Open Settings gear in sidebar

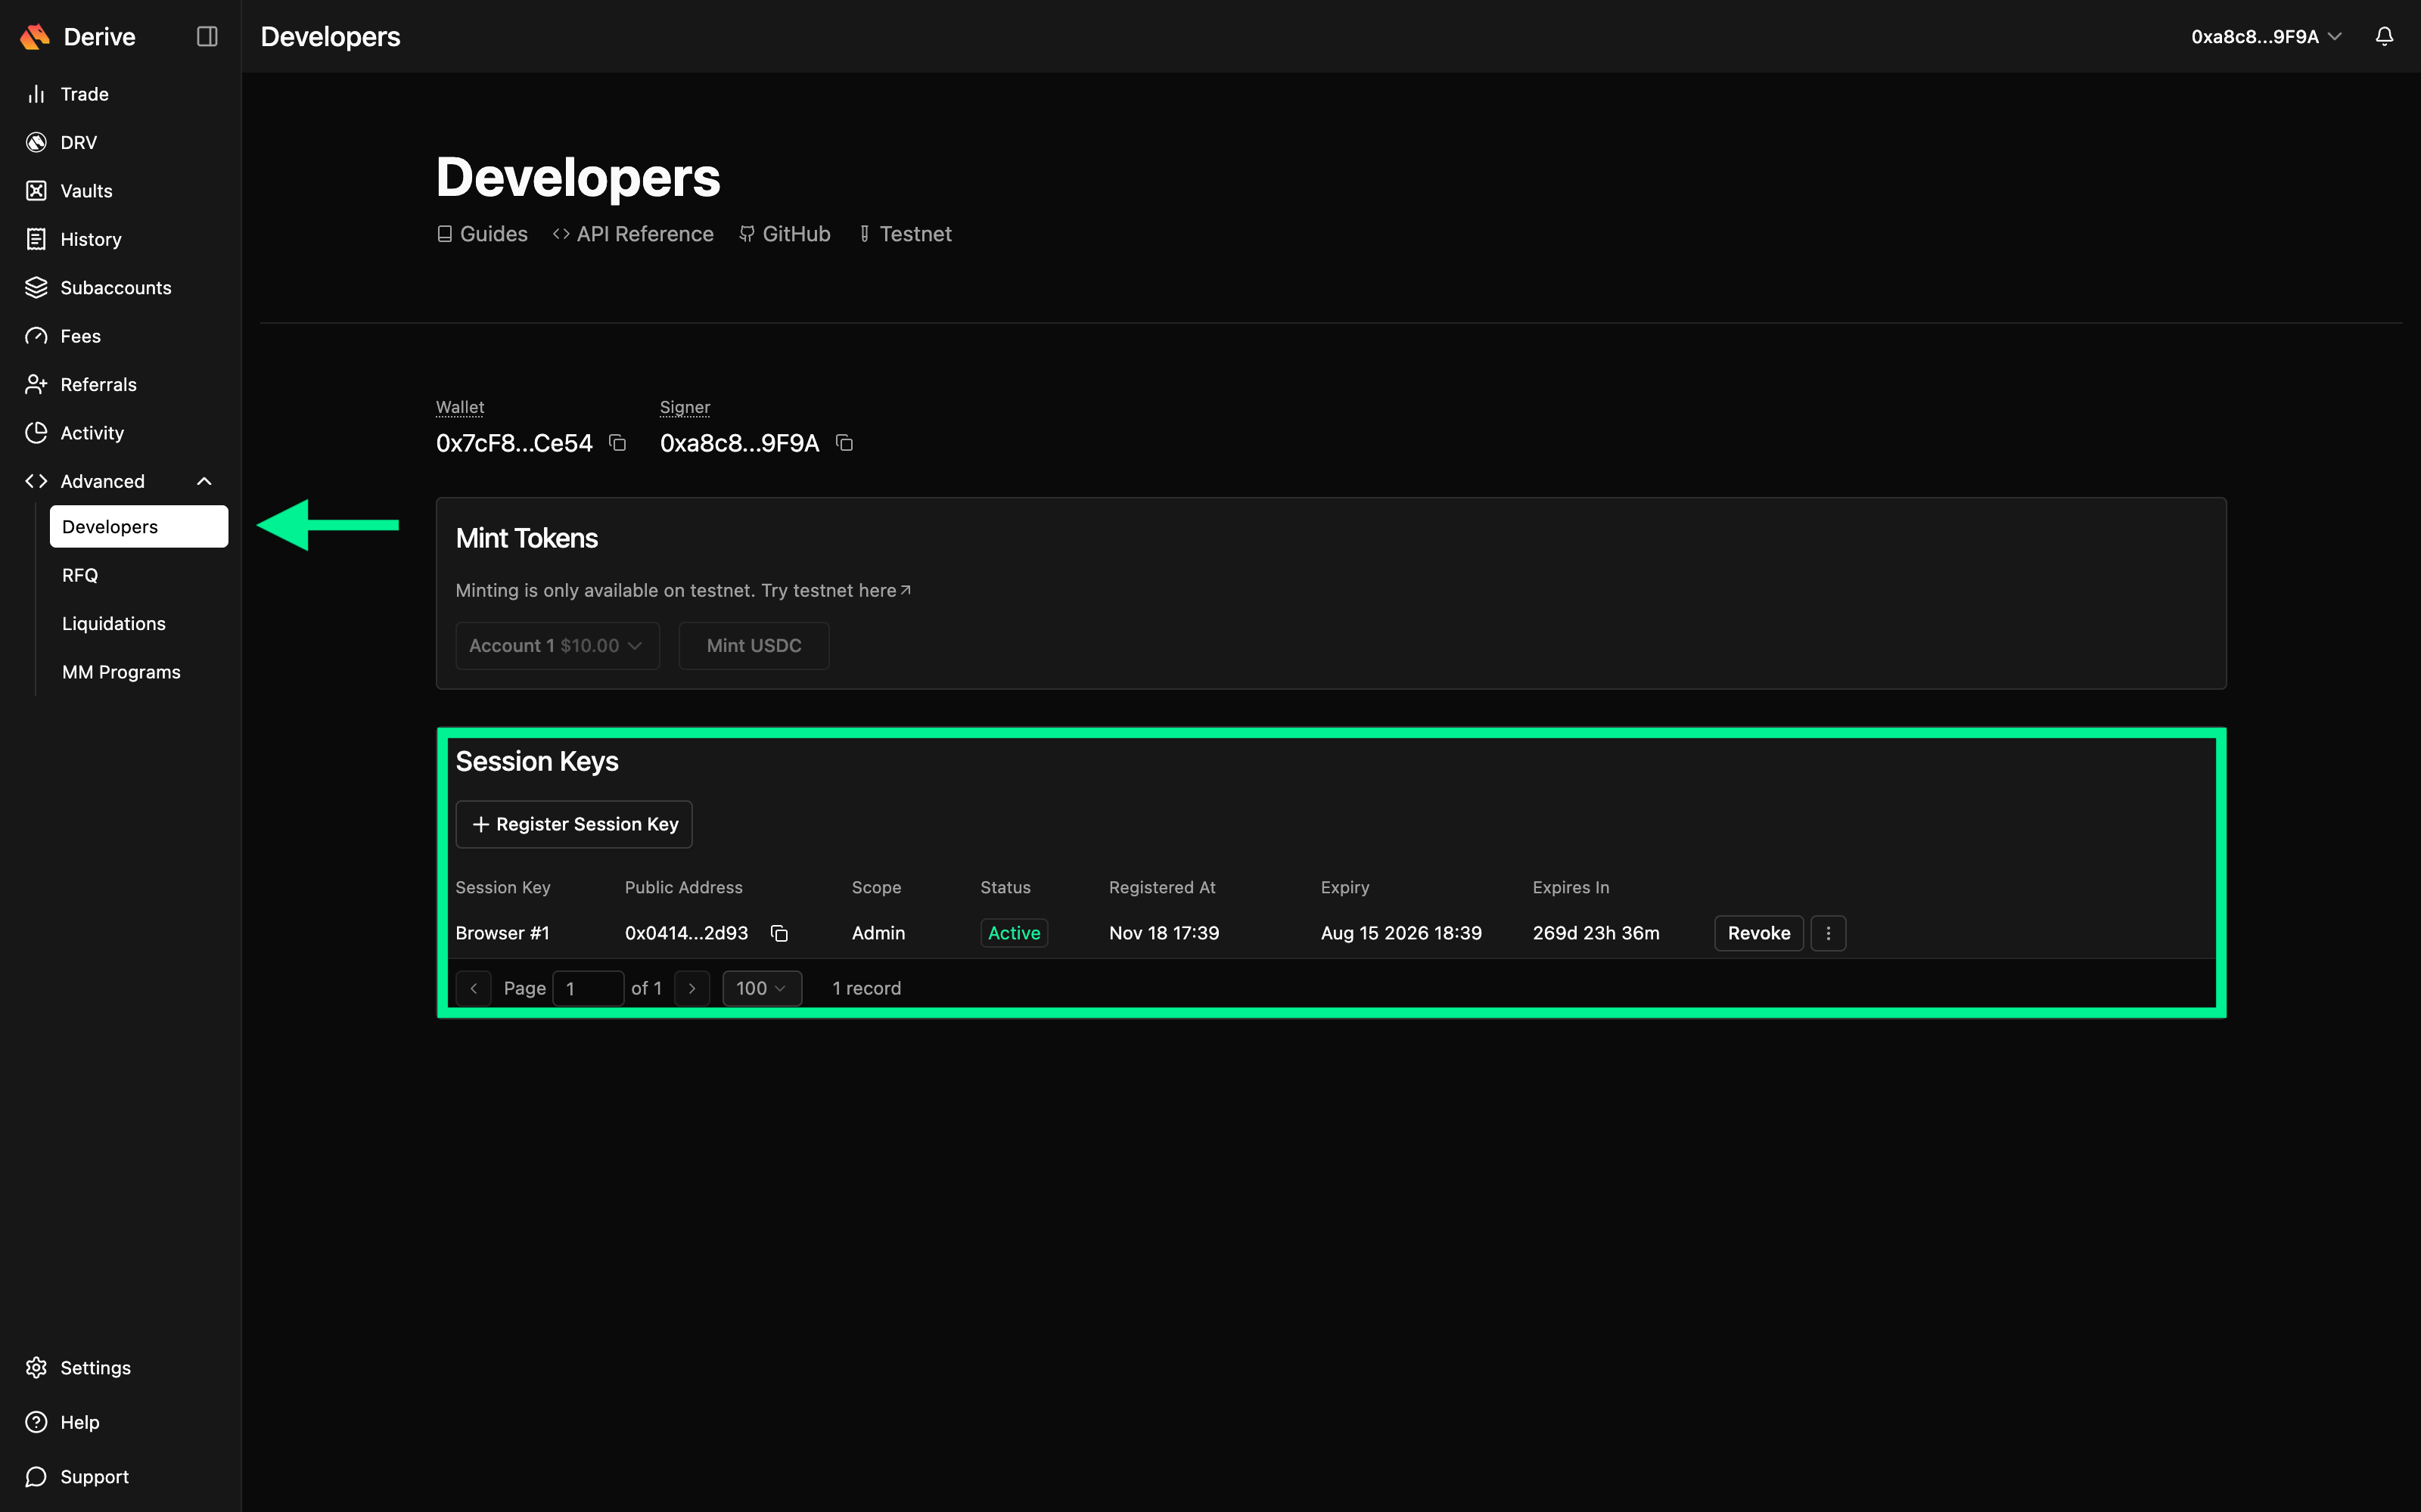[37, 1367]
